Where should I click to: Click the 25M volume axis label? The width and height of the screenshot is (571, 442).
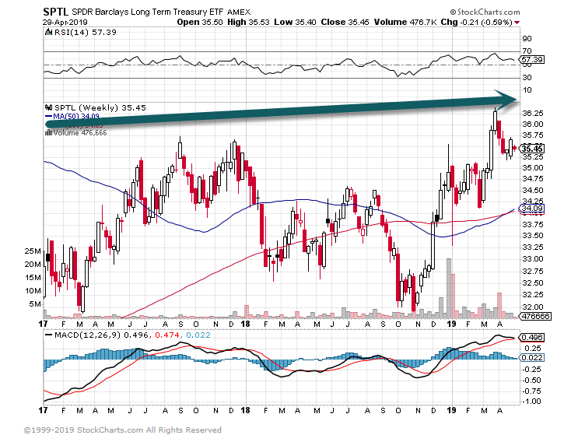tap(33, 251)
